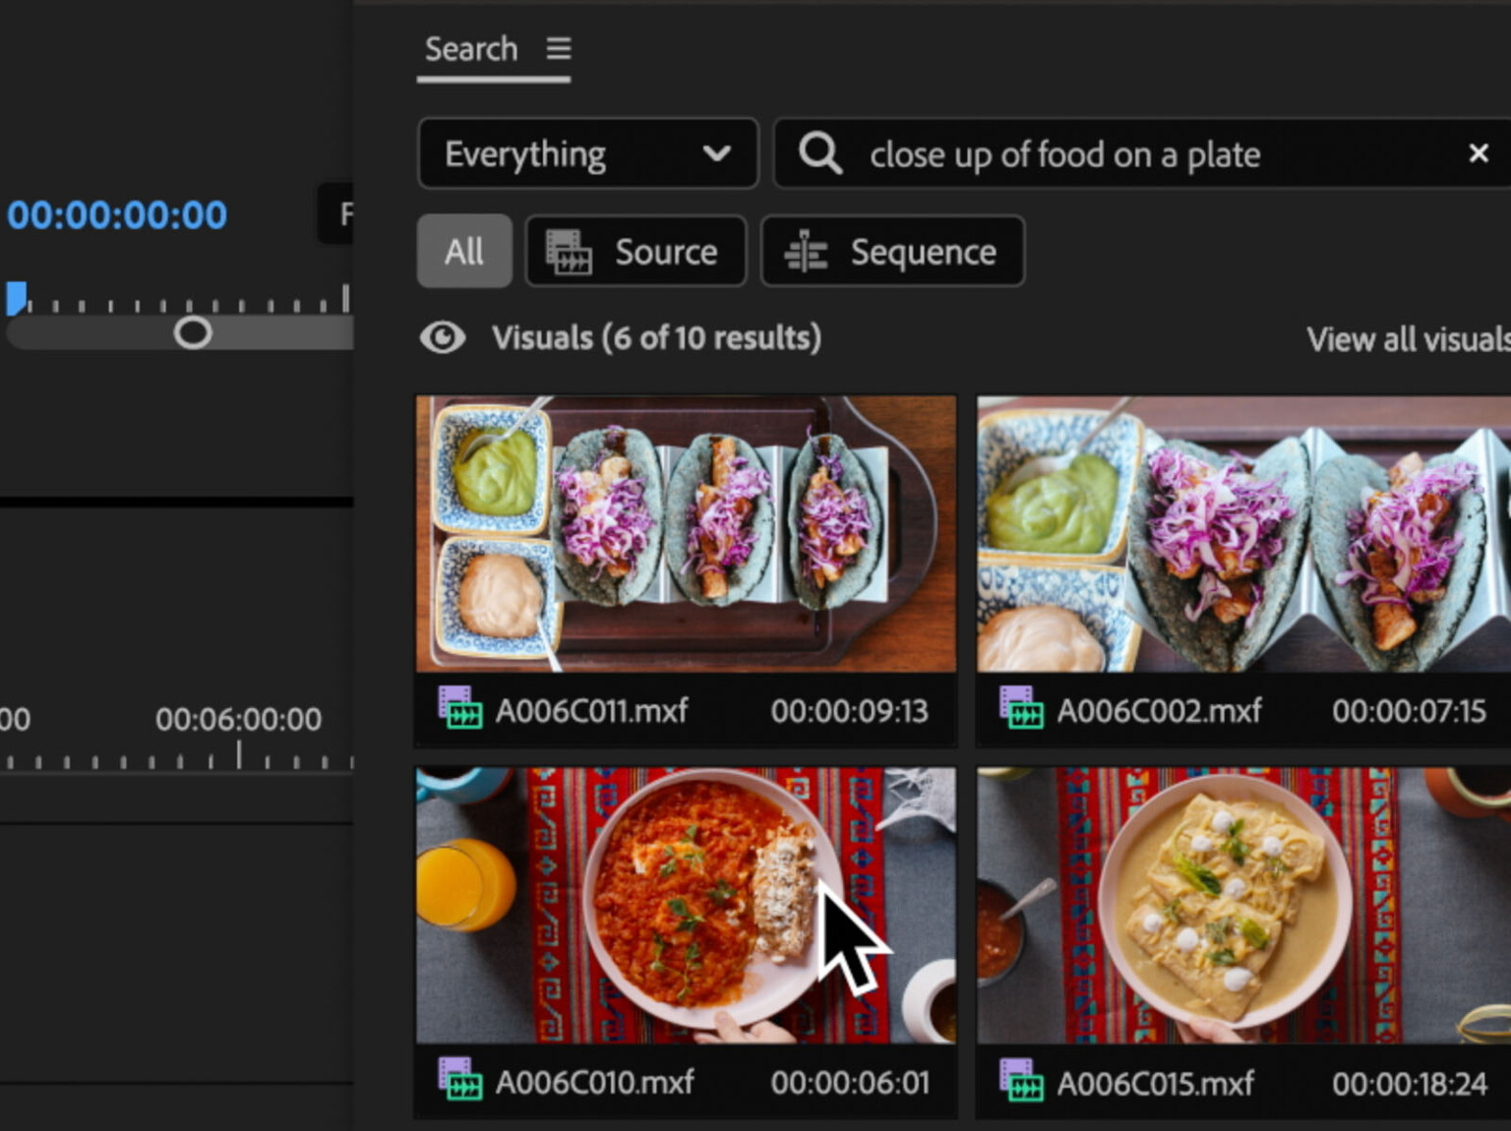Screen dimensions: 1511x1131
Task: Open the Everything search scope dropdown
Action: click(x=587, y=153)
